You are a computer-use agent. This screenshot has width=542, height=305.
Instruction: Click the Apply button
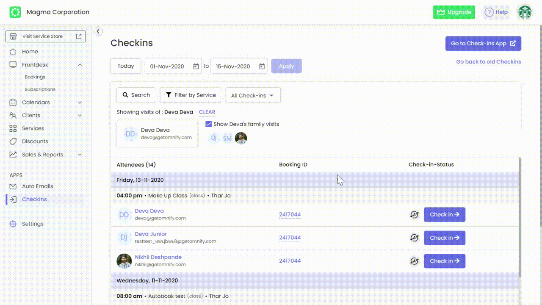point(287,66)
